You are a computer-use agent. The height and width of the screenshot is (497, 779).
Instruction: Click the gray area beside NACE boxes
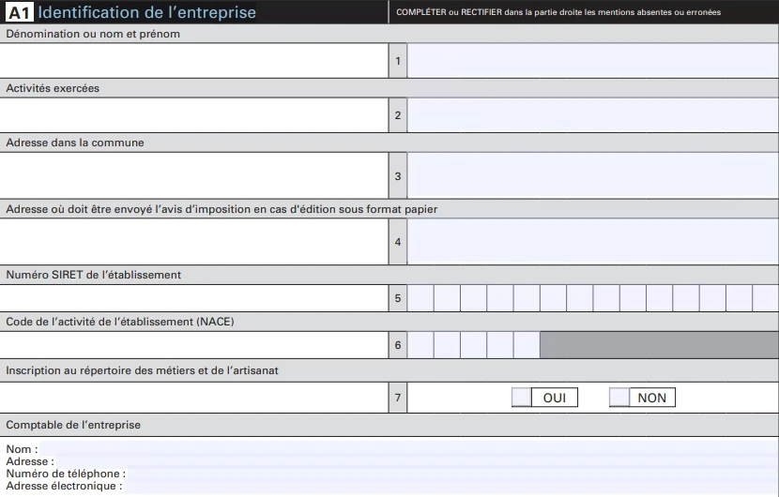[x=659, y=345]
